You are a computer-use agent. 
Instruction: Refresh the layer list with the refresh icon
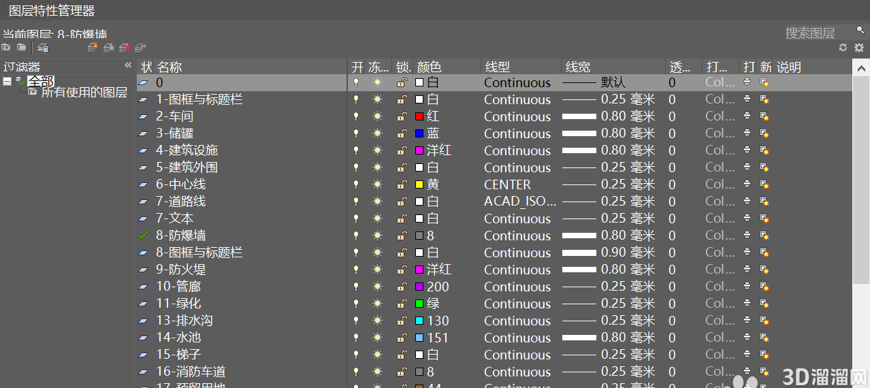point(843,48)
